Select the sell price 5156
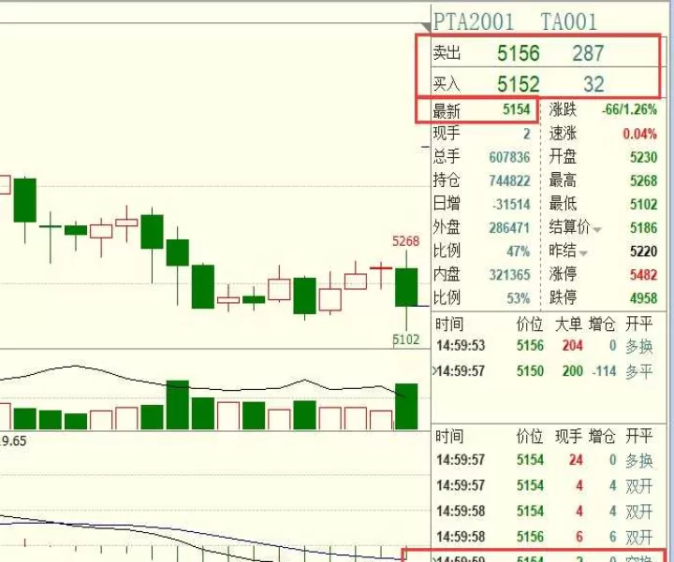 click(518, 53)
